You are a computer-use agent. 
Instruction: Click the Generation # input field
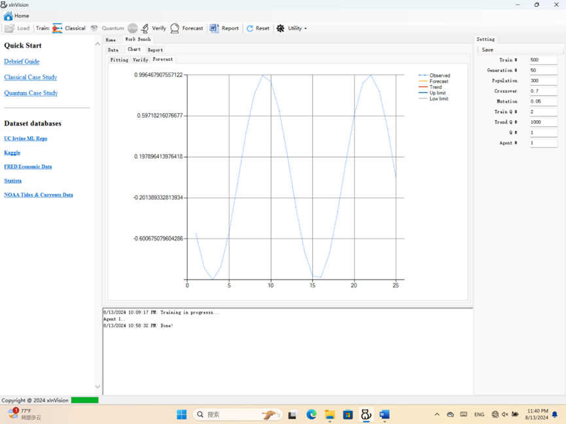pos(543,71)
